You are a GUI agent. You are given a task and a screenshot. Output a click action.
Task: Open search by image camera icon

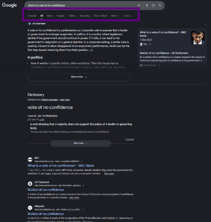pyautogui.click(x=153, y=6)
